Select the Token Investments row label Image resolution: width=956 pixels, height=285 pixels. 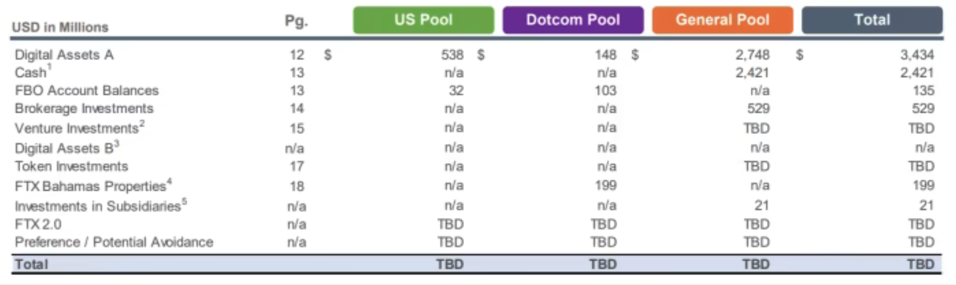[x=71, y=166]
